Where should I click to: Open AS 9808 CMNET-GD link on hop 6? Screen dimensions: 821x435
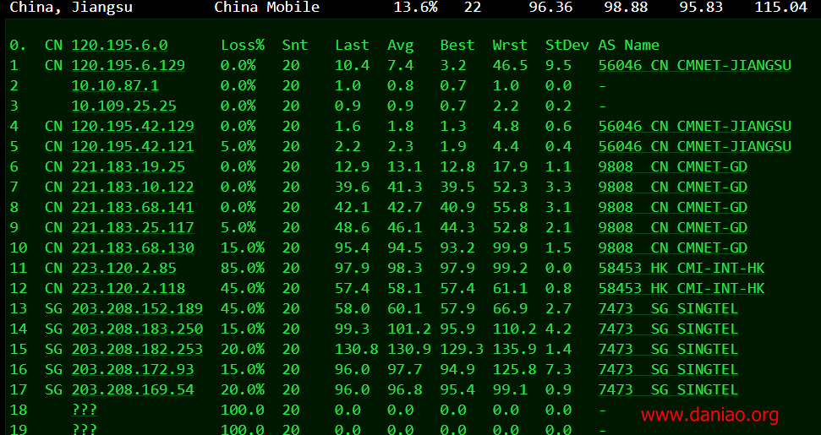click(673, 166)
